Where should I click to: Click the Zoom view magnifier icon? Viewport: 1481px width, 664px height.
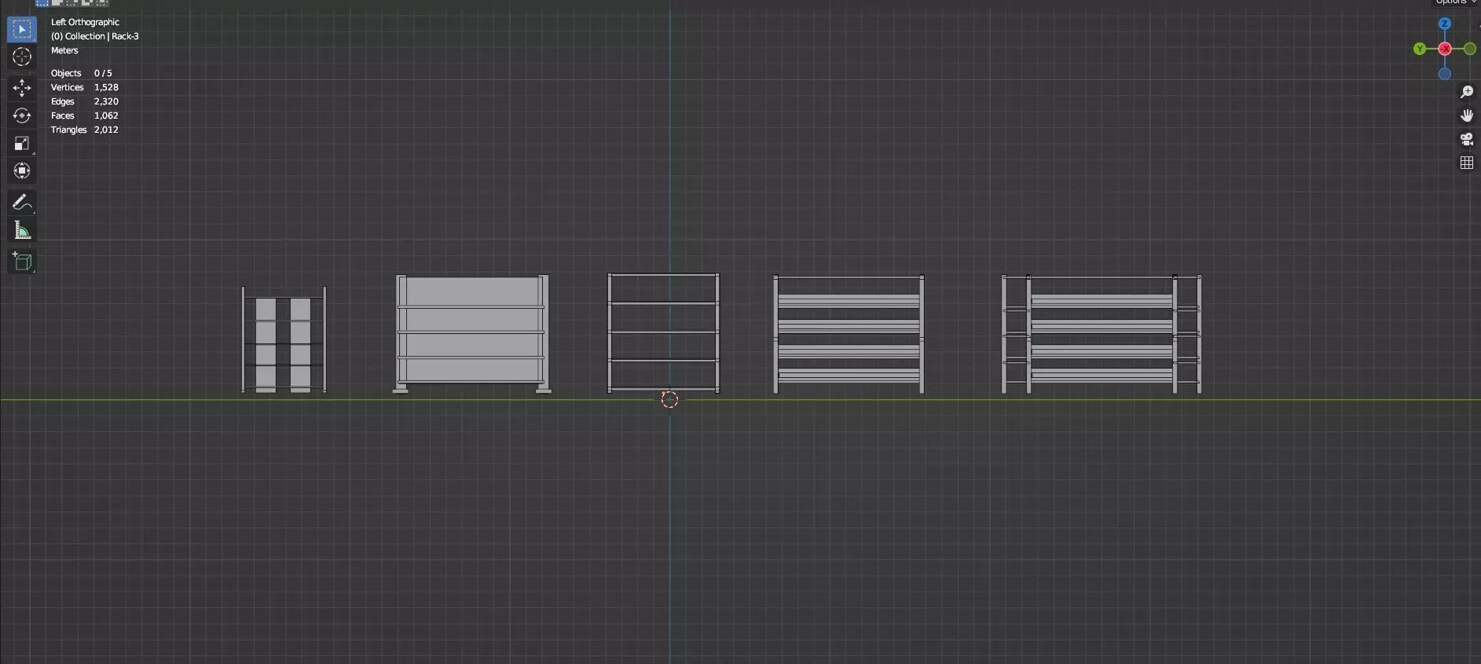[1466, 92]
